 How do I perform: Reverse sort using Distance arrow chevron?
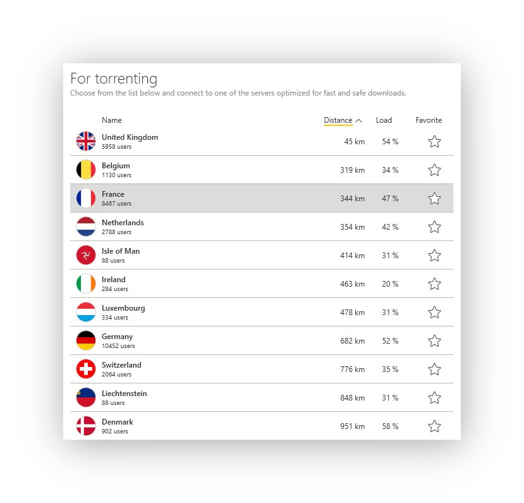[x=359, y=120]
